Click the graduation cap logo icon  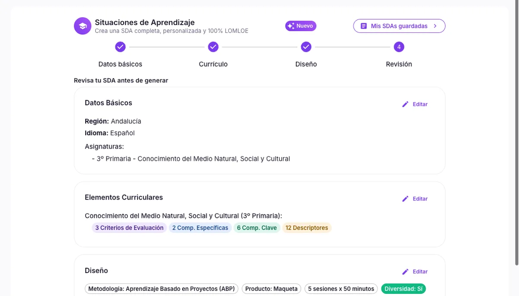point(82,26)
